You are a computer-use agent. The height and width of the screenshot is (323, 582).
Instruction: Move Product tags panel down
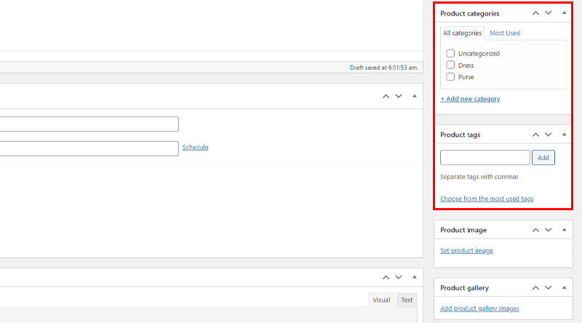tap(549, 135)
